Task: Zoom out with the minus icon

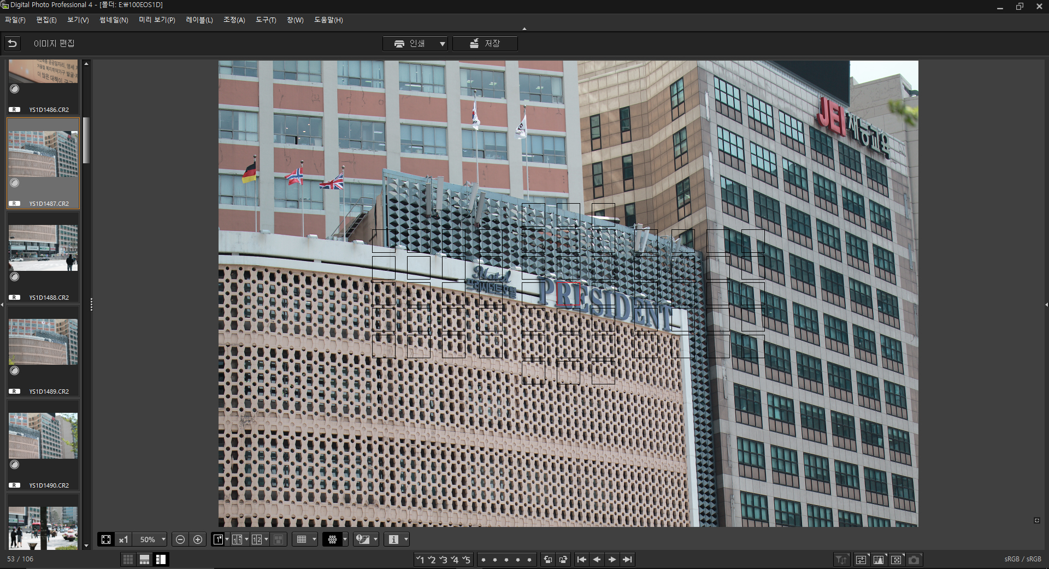Action: pos(180,540)
